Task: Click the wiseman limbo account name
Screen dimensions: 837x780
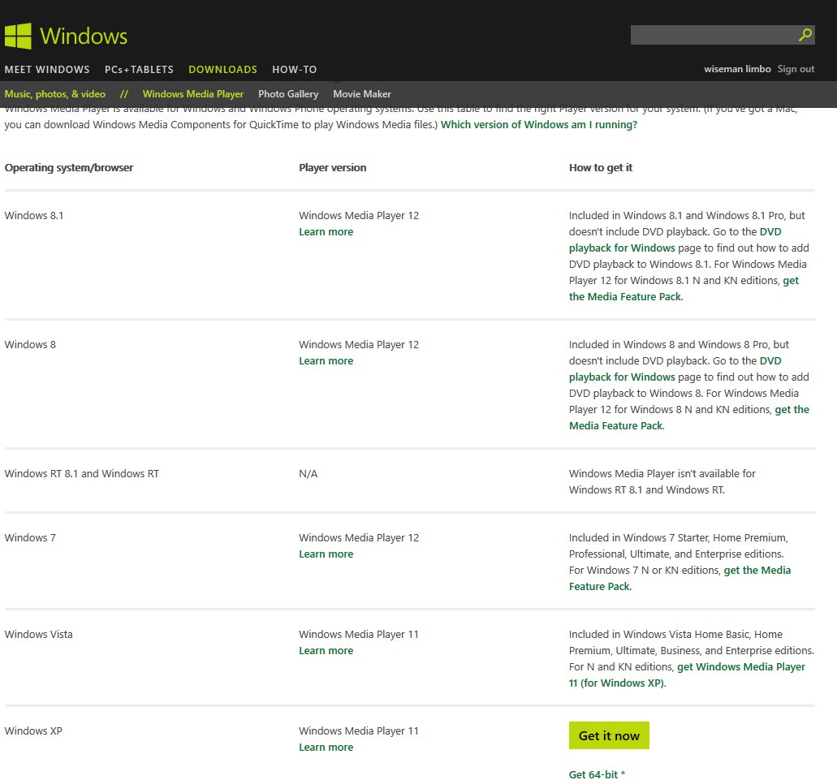Action: pyautogui.click(x=737, y=69)
